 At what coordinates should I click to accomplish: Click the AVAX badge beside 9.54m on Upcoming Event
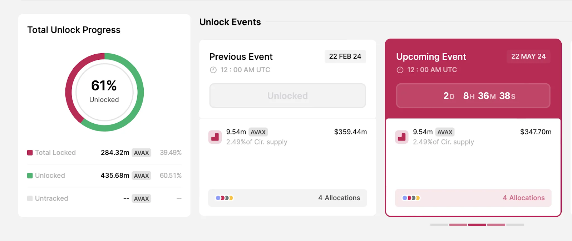445,132
